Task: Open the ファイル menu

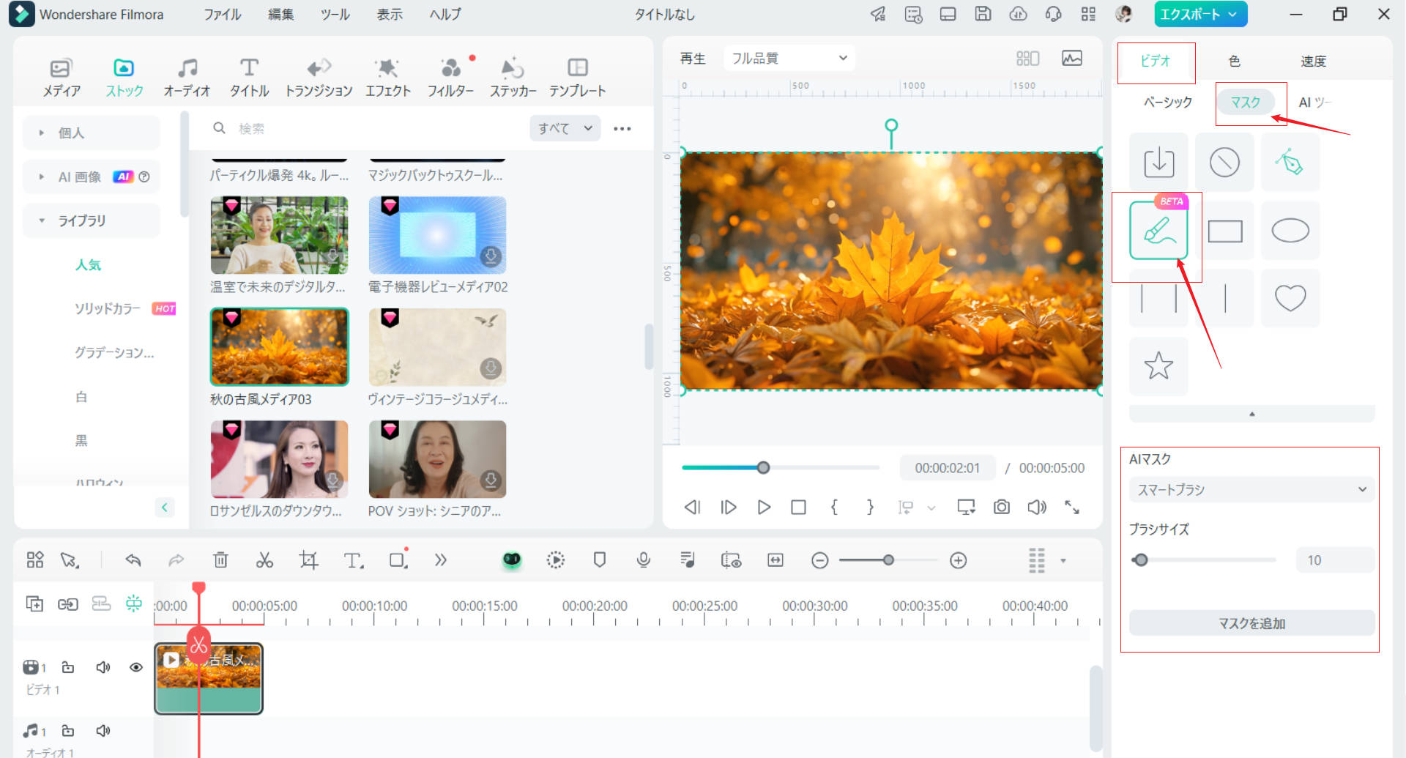Action: [222, 14]
